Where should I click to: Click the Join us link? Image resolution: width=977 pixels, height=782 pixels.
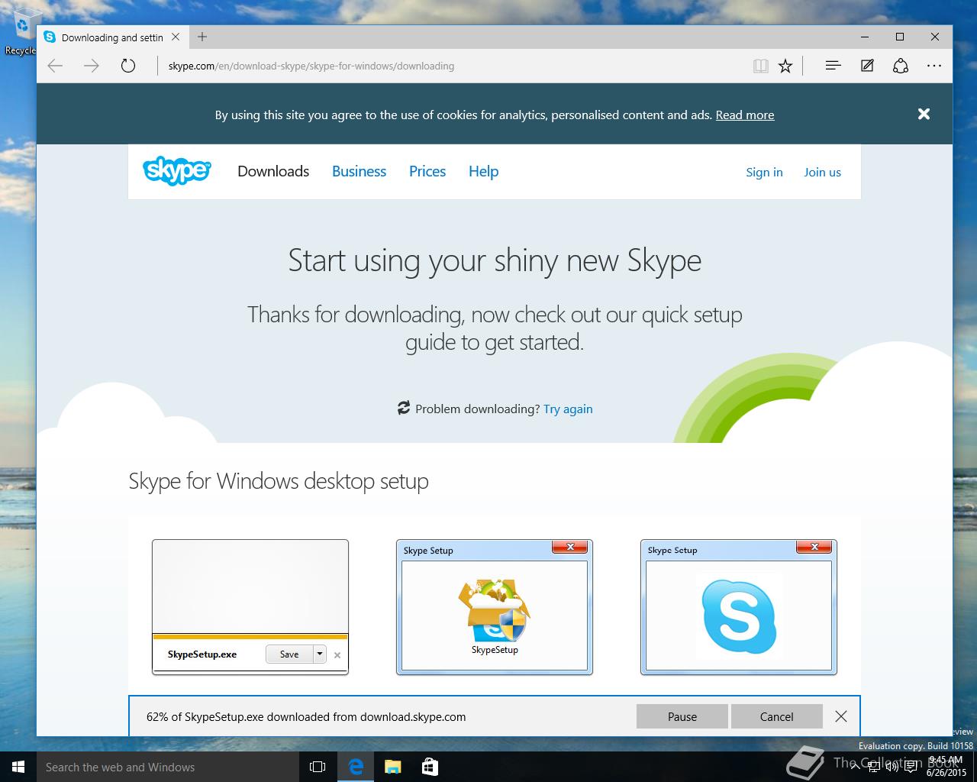pyautogui.click(x=822, y=172)
